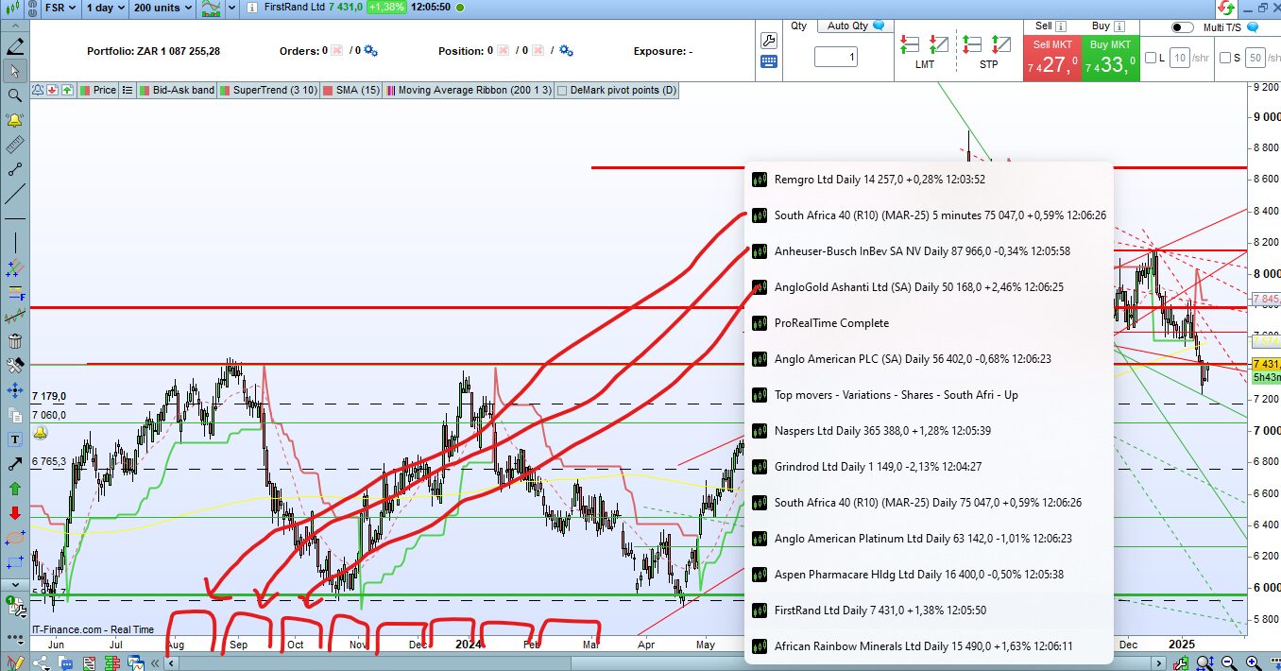Click the yellow bell alert tool in sidebar
The height and width of the screenshot is (671, 1281).
click(x=15, y=120)
